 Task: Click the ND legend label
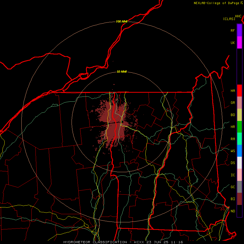coord(233,211)
